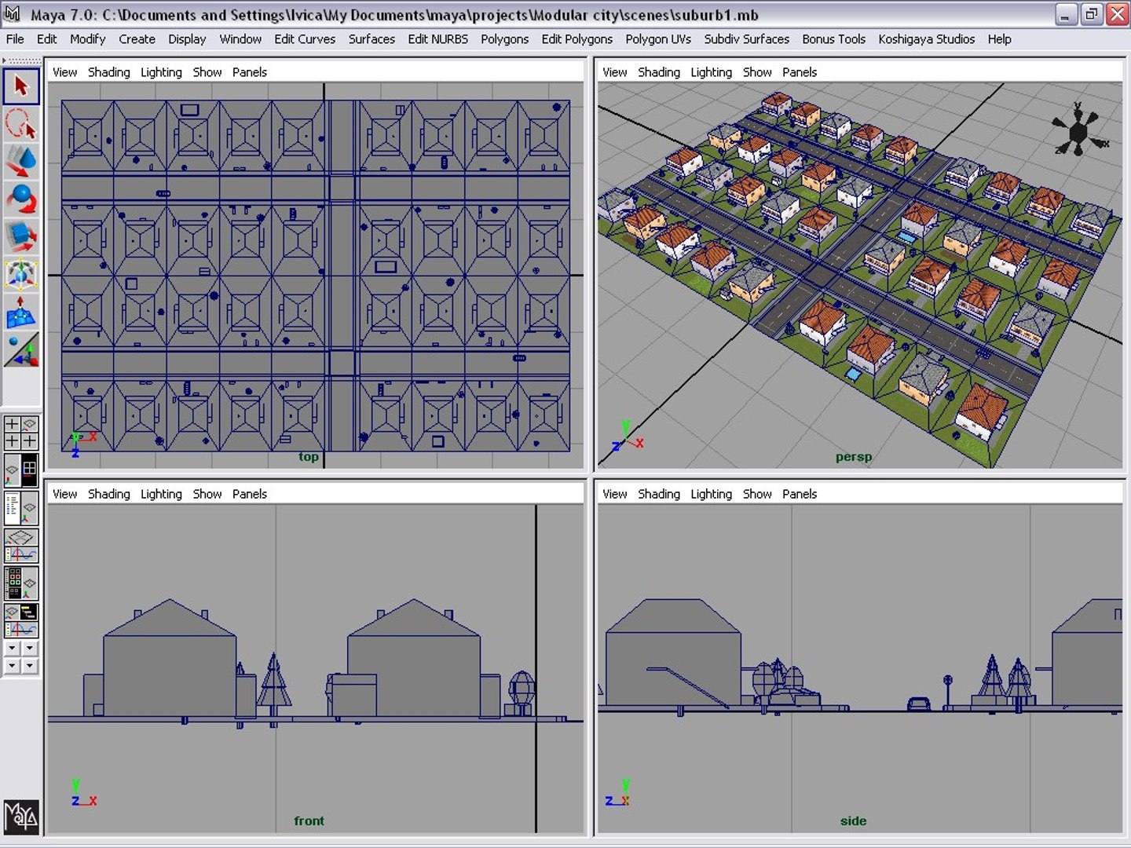Open the Polygon UVs menu
Viewport: 1131px width, 848px height.
(x=658, y=39)
